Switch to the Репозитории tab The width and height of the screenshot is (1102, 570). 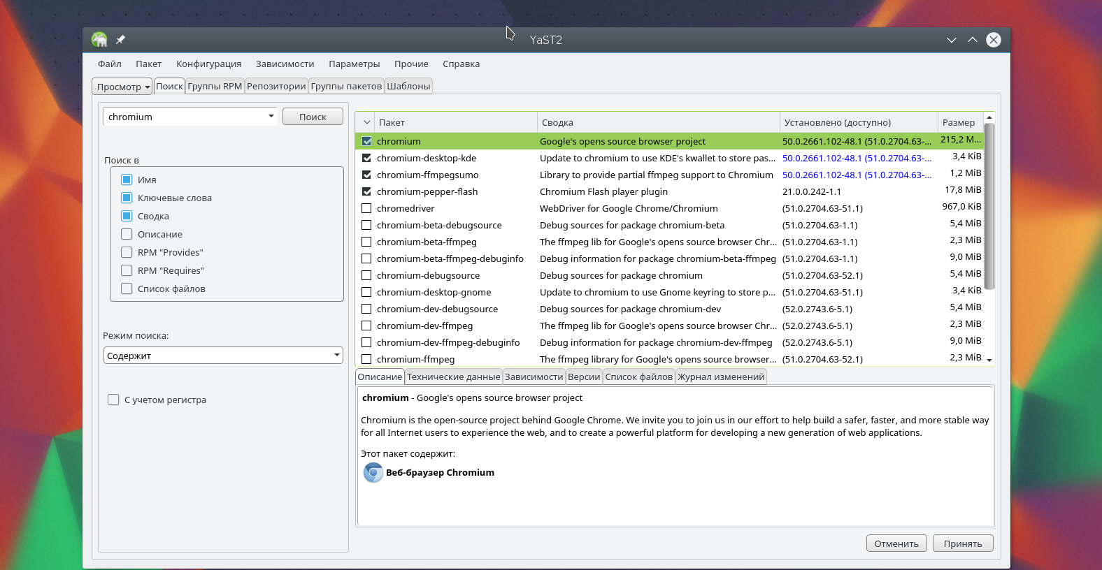tap(276, 87)
